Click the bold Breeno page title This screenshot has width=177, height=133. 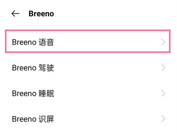tap(41, 14)
